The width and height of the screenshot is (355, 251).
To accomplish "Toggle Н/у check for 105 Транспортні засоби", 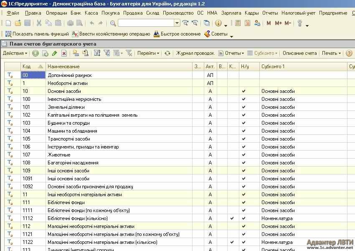I will click(x=243, y=139).
